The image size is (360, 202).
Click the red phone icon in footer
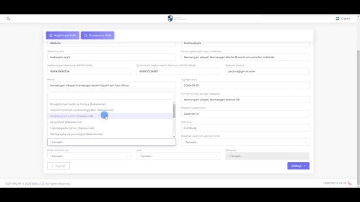pos(349,183)
